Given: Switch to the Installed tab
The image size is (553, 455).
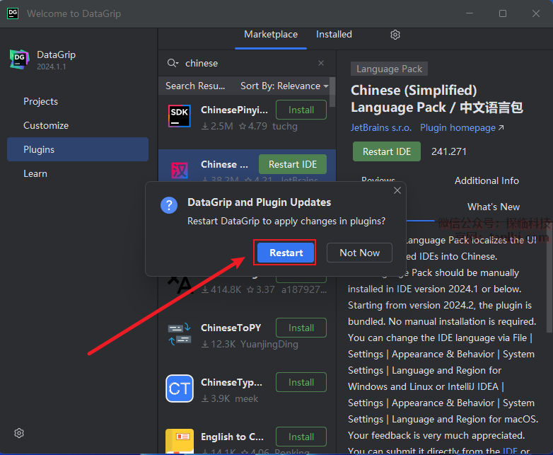Looking at the screenshot, I should 334,35.
